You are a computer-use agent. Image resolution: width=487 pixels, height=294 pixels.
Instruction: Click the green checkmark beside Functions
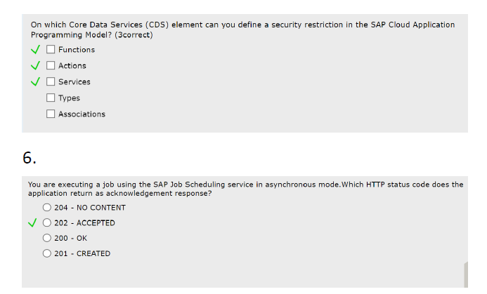(35, 50)
